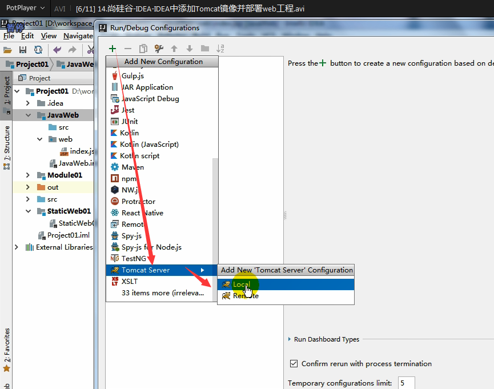The width and height of the screenshot is (494, 389).
Task: Click the Move Up arrow in config toolbar
Action: point(174,49)
